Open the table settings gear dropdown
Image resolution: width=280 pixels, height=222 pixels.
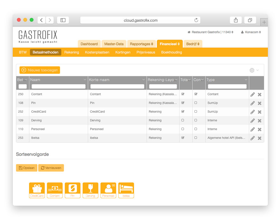[x=254, y=70]
